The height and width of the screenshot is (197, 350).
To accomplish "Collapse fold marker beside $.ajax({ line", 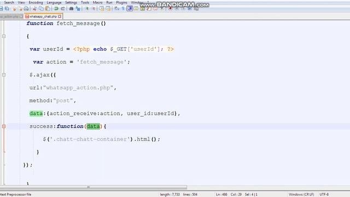I will coord(4,75).
